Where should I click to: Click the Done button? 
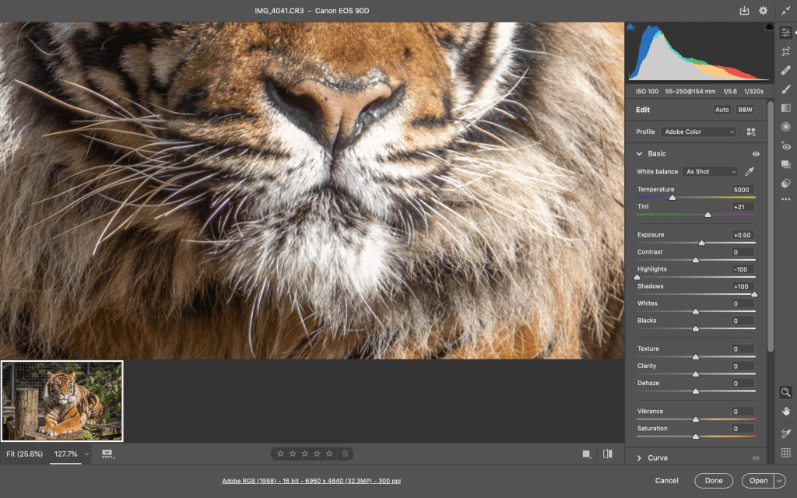pos(714,481)
